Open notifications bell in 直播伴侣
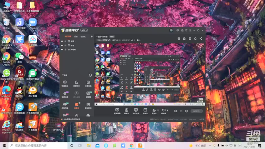The width and height of the screenshot is (265, 149). click(195, 38)
